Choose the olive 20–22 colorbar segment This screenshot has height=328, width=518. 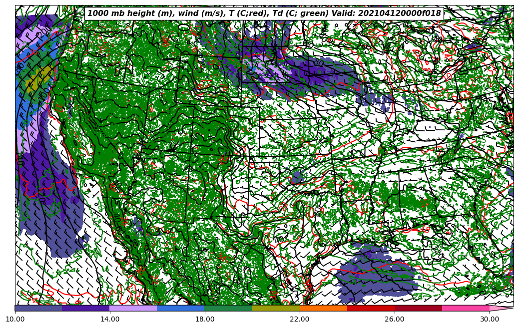(x=276, y=308)
